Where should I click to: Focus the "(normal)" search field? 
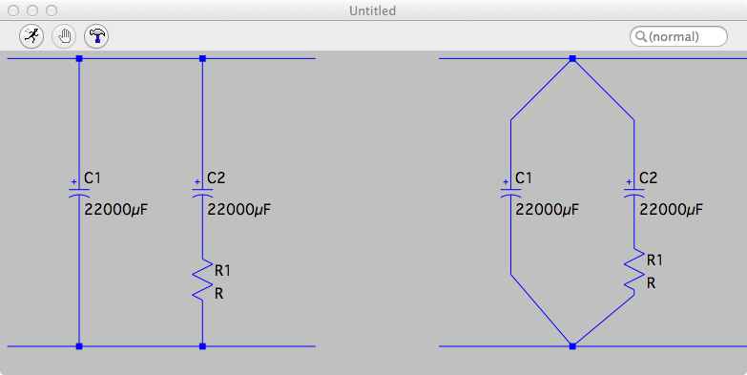pos(678,36)
